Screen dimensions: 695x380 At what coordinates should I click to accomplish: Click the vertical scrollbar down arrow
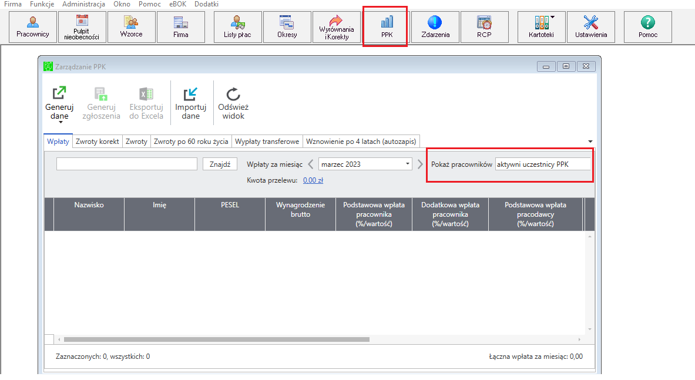(589, 329)
